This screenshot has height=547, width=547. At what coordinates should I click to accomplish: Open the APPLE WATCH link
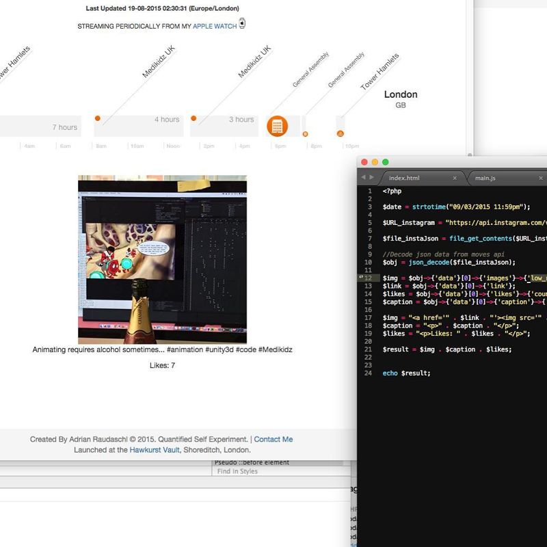coord(215,26)
